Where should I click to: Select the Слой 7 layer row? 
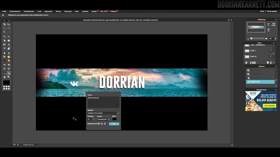259,51
